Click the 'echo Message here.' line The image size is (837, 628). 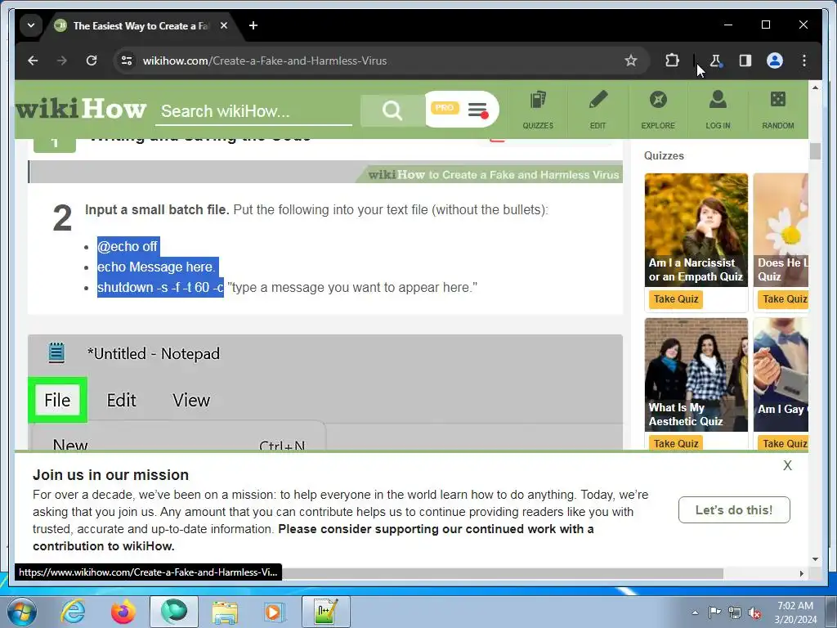[x=157, y=267]
